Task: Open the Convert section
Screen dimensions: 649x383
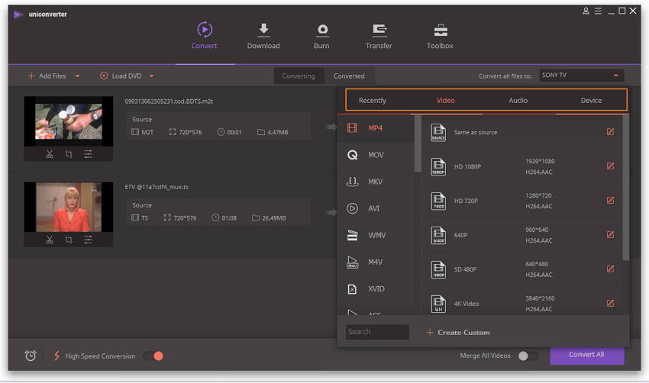Action: (x=205, y=36)
